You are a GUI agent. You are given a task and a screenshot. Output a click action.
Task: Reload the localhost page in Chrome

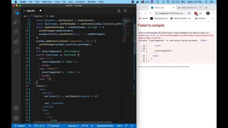click(x=150, y=13)
